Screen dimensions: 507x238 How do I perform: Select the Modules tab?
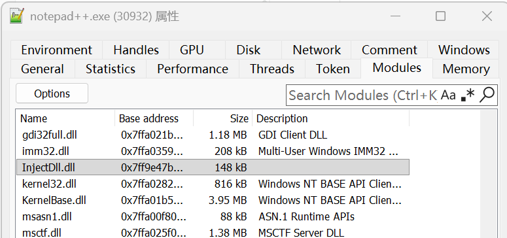[396, 68]
